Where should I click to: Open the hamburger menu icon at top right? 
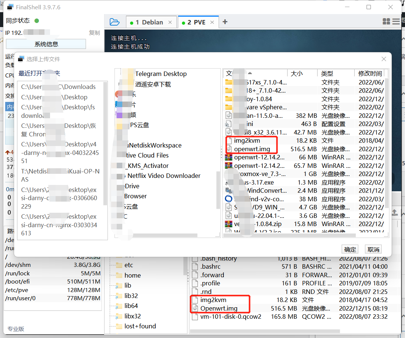[x=396, y=21]
